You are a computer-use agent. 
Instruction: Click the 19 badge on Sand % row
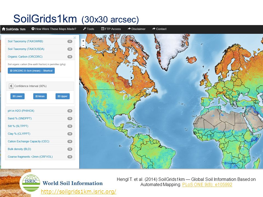pyautogui.click(x=70, y=118)
